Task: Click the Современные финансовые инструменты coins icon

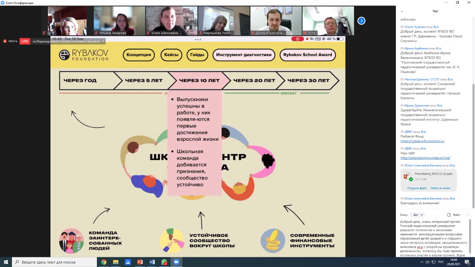Action: coord(273,241)
